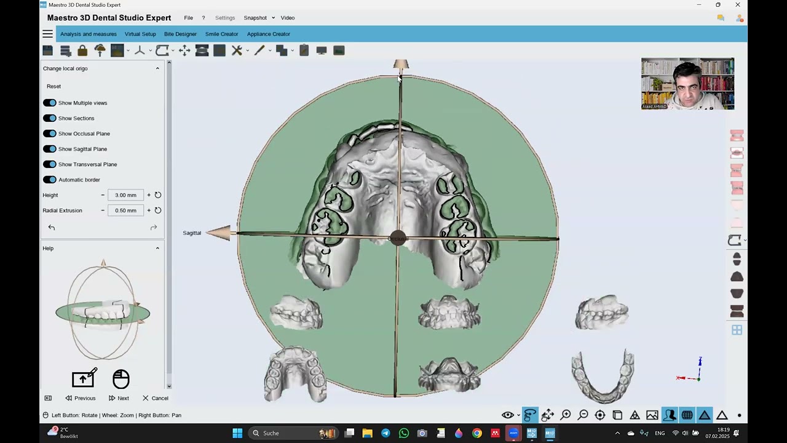Screen dimensions: 787x443
Task: Toggle Show Sections switch
Action: [50, 118]
